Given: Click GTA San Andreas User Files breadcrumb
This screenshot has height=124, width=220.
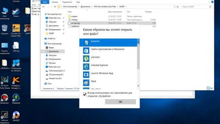Looking at the screenshot, I should (105, 7).
